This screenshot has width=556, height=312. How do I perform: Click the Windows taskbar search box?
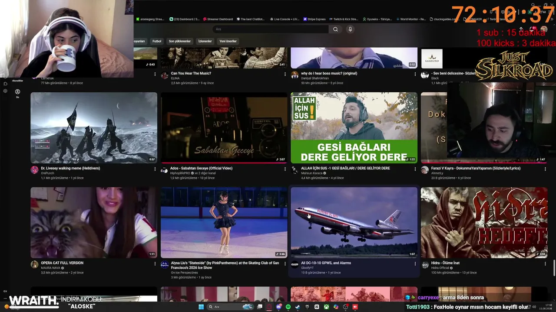[231, 307]
